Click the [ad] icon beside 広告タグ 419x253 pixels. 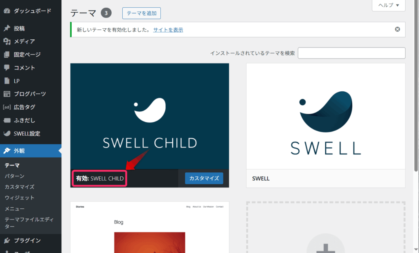(x=7, y=107)
